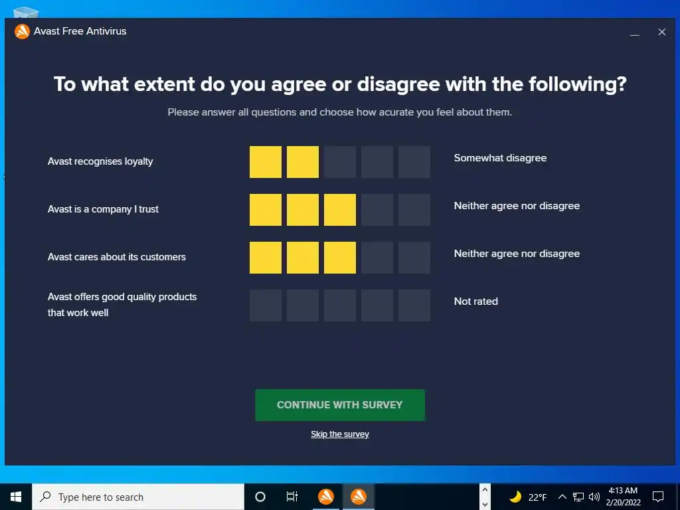
Task: Set 'Avast is a company I trust' to third square
Action: pyautogui.click(x=340, y=210)
